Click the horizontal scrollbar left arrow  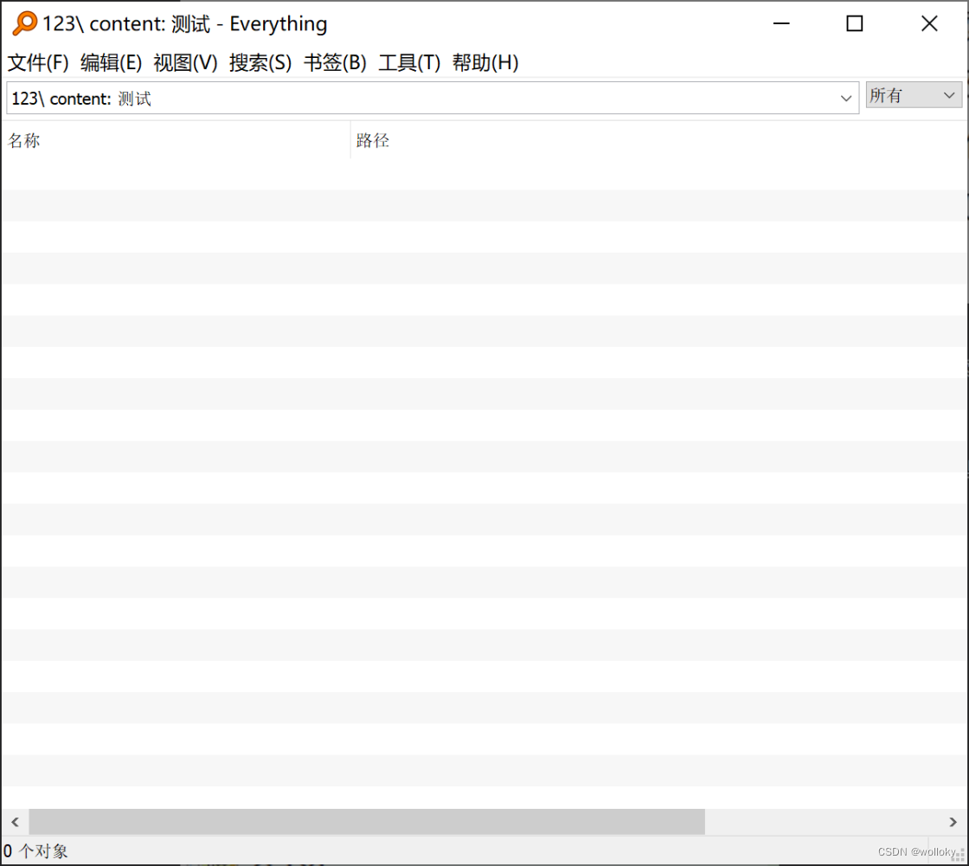pyautogui.click(x=16, y=822)
